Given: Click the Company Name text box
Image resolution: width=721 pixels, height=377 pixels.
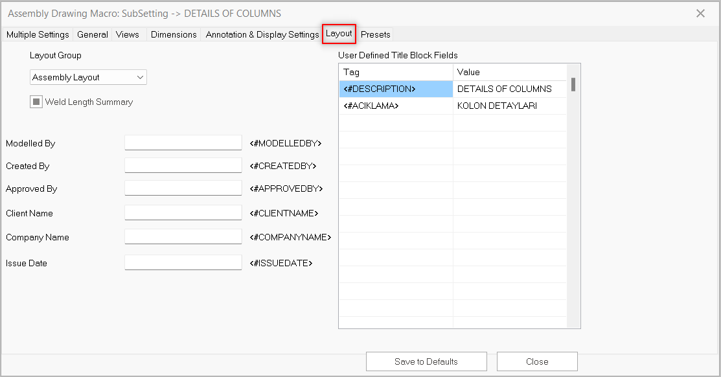Looking at the screenshot, I should pyautogui.click(x=183, y=237).
